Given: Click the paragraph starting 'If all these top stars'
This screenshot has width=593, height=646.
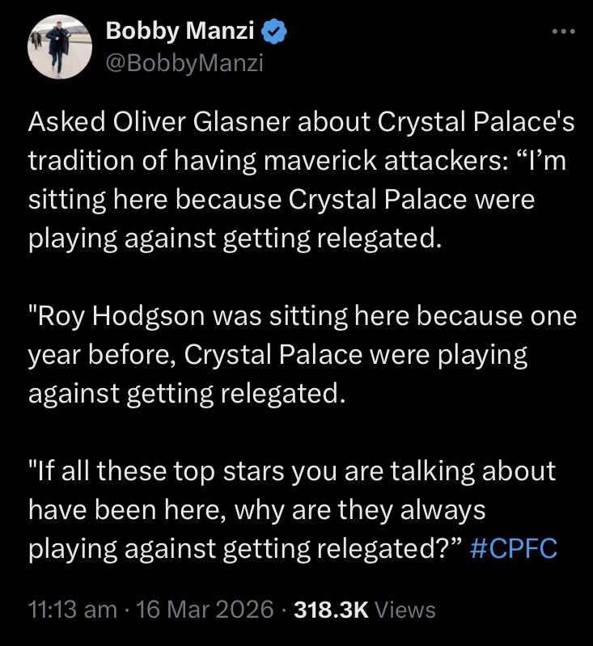Looking at the screenshot, I should (291, 509).
